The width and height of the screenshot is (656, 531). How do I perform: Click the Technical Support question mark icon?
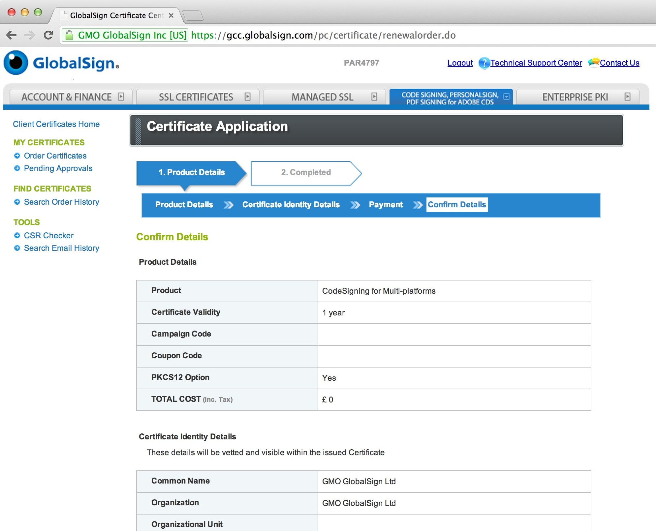click(x=484, y=63)
